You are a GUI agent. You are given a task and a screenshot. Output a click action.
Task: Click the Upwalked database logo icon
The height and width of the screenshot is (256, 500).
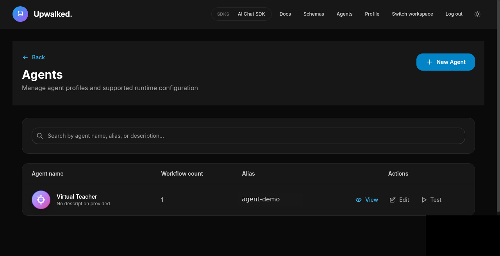tap(20, 14)
